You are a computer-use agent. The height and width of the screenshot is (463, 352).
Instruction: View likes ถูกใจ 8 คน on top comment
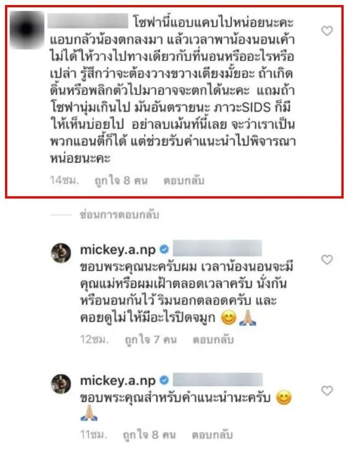(121, 180)
